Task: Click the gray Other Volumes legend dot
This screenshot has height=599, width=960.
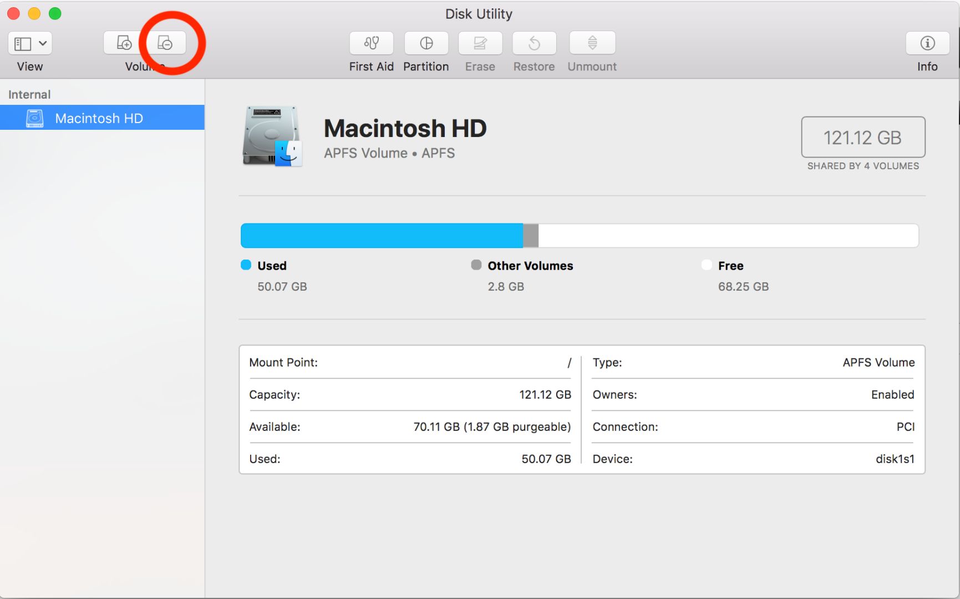Action: click(476, 265)
